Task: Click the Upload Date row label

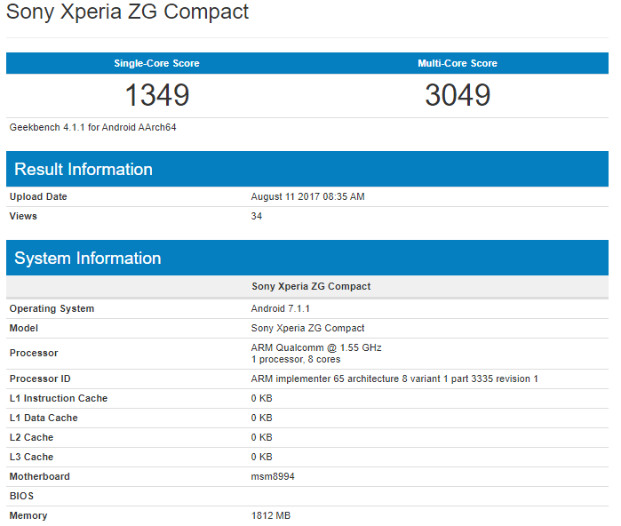Action: coord(38,196)
